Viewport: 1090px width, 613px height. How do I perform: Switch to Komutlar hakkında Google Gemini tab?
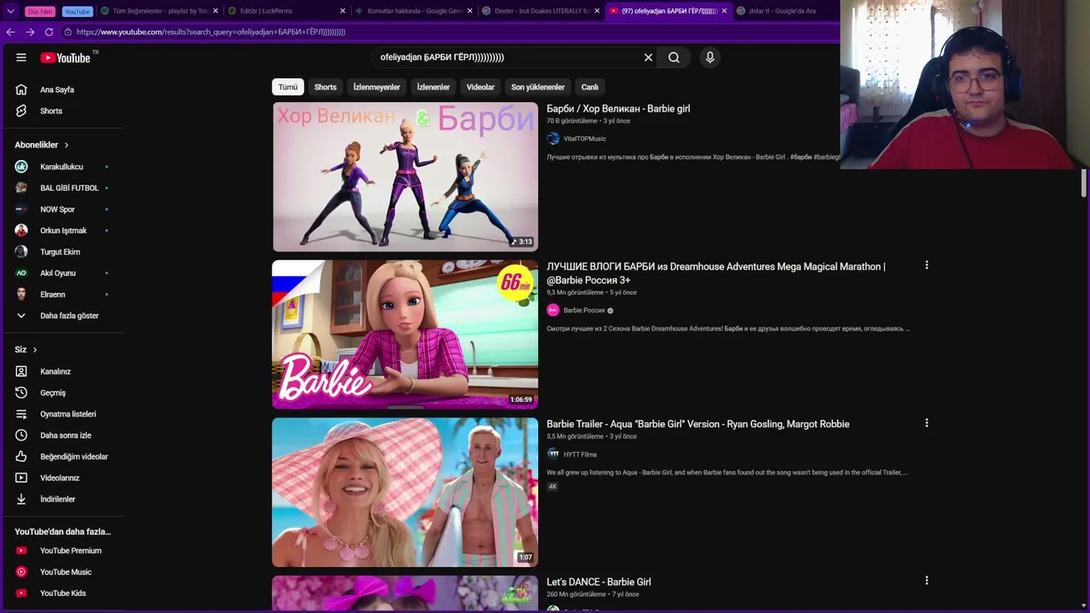(413, 11)
